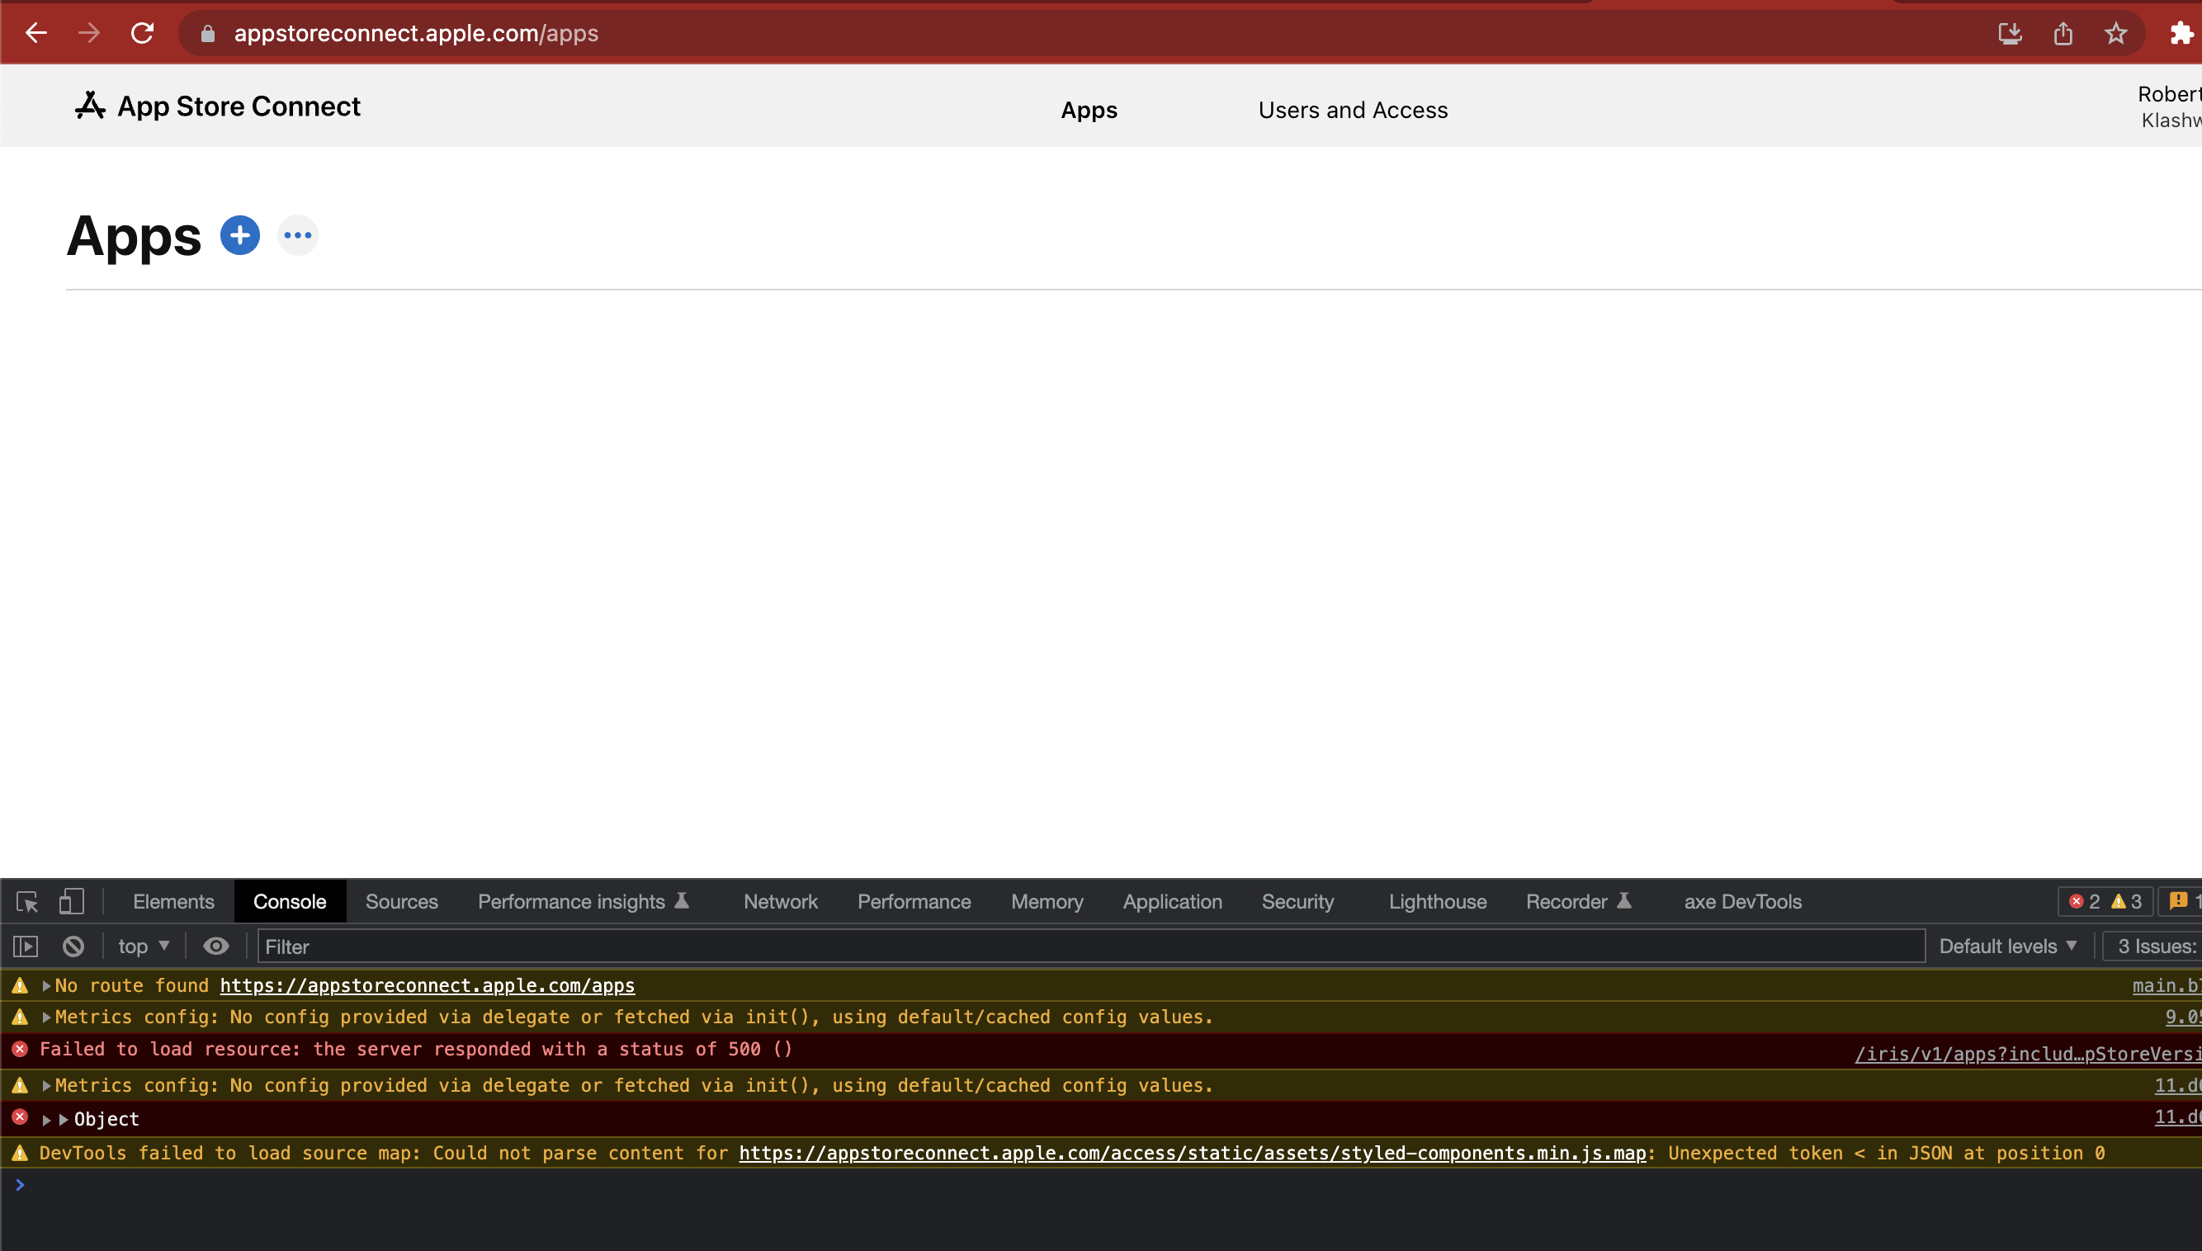2202x1251 pixels.
Task: Expand the No route found warning
Action: [x=46, y=985]
